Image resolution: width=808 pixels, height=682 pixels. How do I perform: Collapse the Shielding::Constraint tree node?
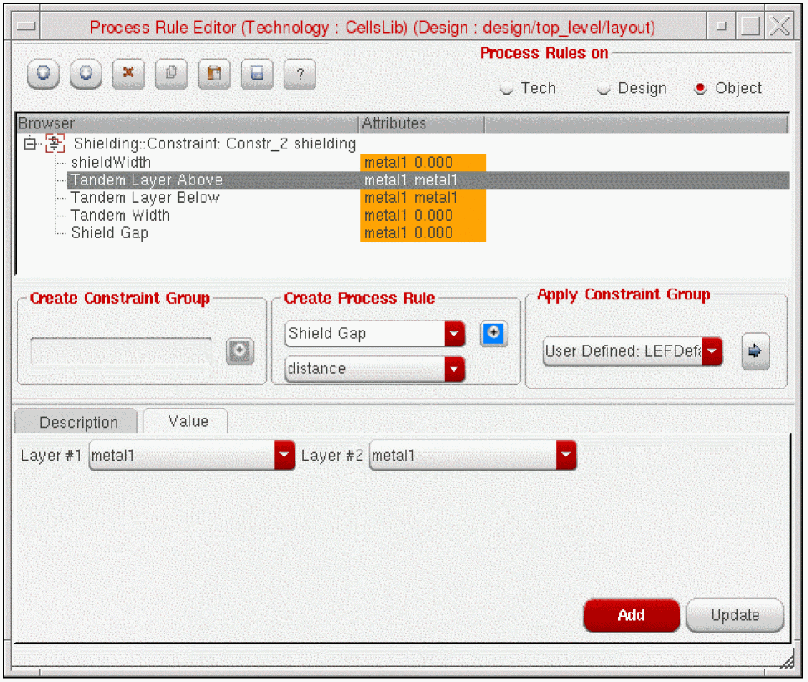(x=31, y=144)
